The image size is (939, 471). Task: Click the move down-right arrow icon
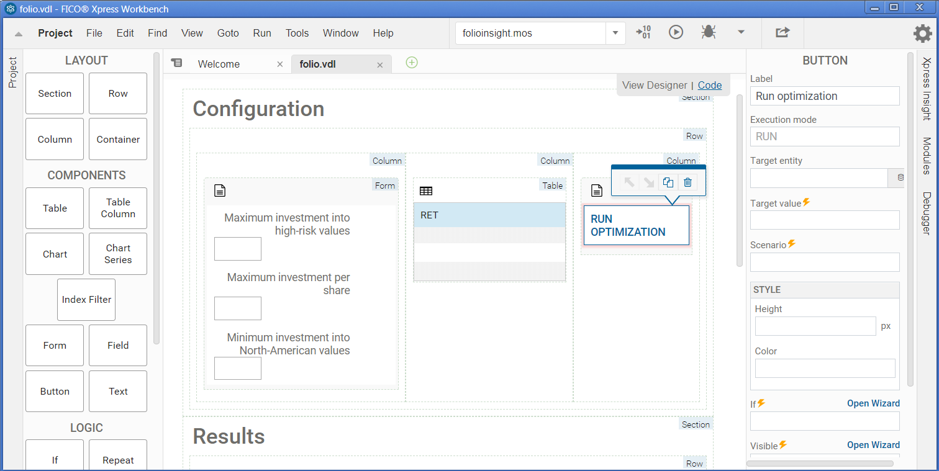[649, 182]
